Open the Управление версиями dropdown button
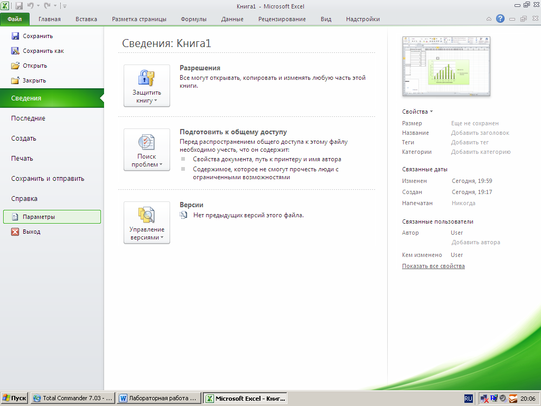This screenshot has width=541, height=406. pyautogui.click(x=147, y=223)
